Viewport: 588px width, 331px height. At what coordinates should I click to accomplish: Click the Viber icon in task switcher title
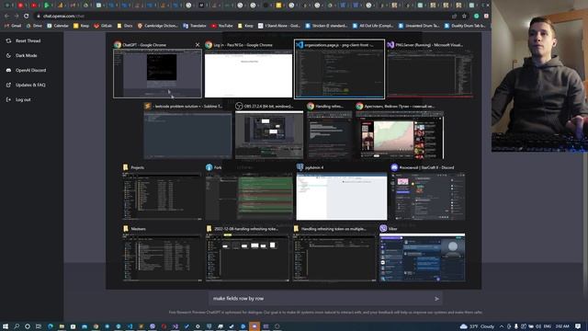coord(383,229)
